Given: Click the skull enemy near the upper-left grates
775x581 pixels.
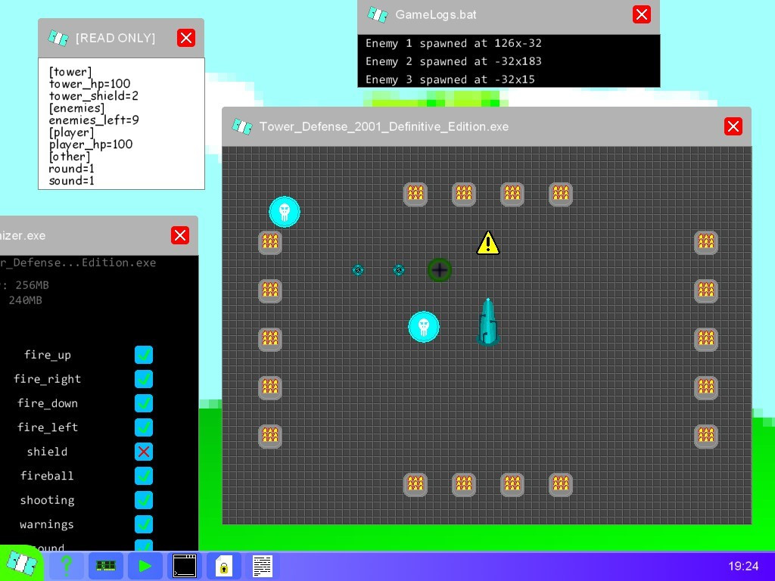Looking at the screenshot, I should click(285, 212).
